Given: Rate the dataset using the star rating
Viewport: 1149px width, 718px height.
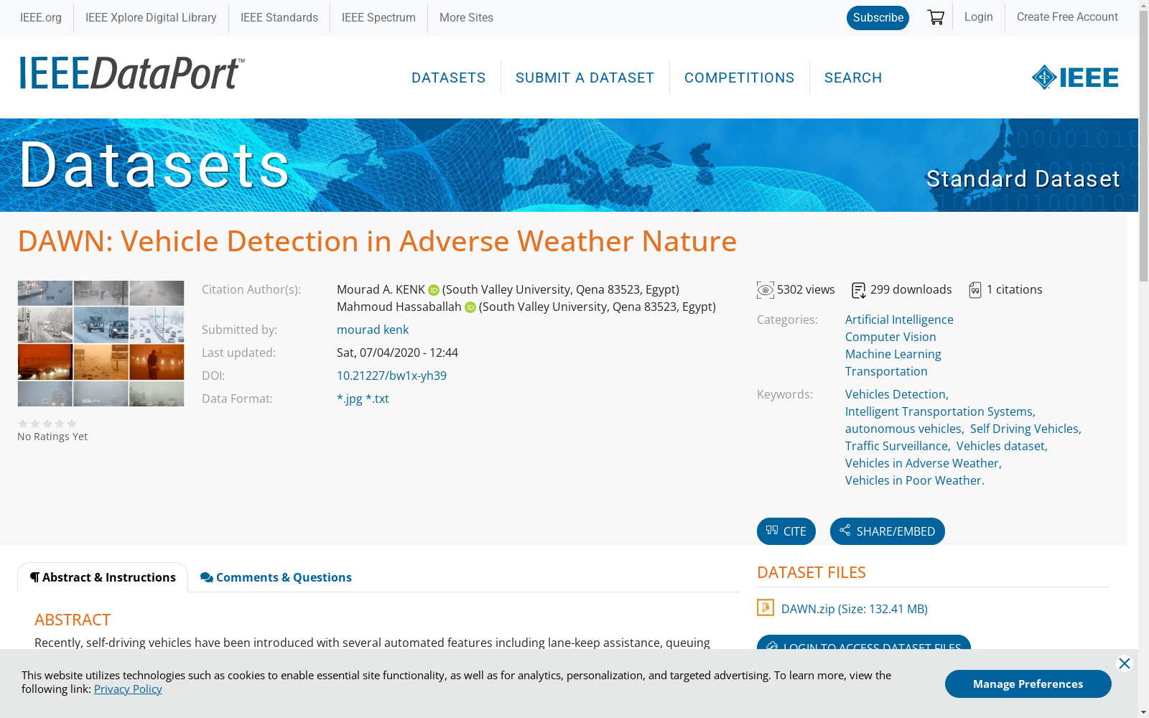Looking at the screenshot, I should [x=47, y=424].
